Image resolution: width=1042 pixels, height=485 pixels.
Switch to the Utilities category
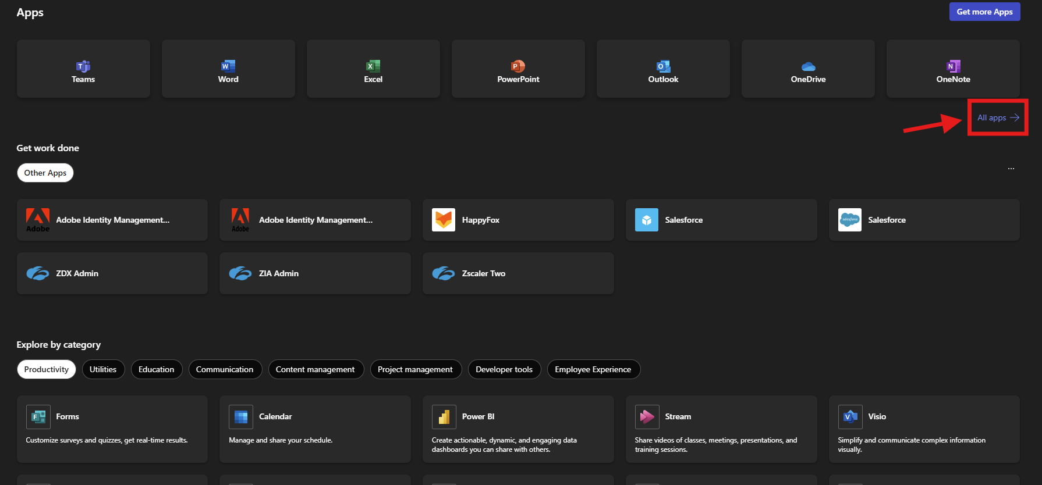(103, 369)
